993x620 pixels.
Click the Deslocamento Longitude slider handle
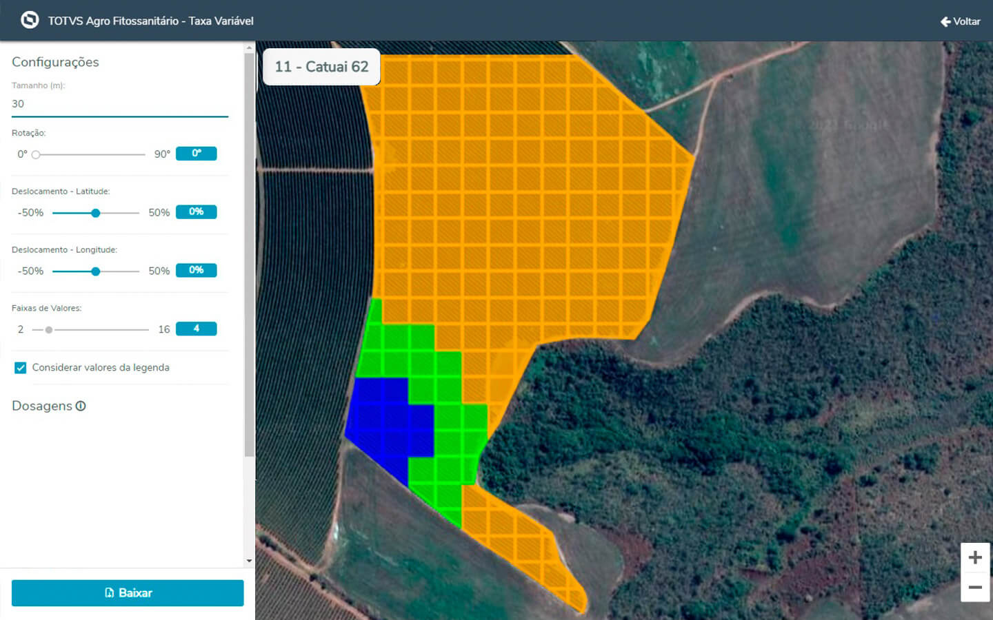tap(96, 271)
